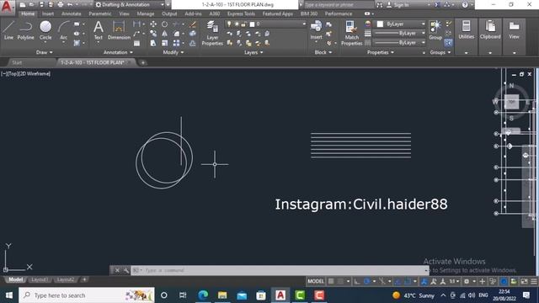539x303 pixels.
Task: Expand the Block panel
Action: click(x=323, y=52)
